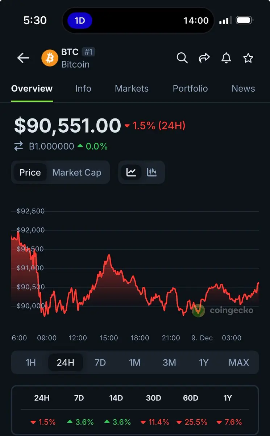
Task: Go to the Markets tab
Action: 132,89
